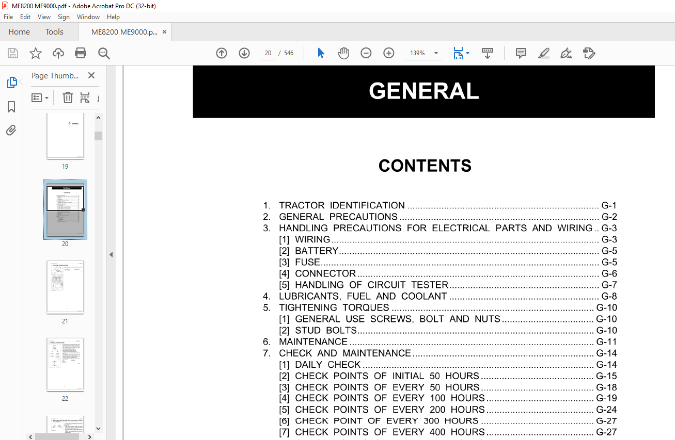Select page 20 thumbnail
This screenshot has height=440, width=675.
point(65,209)
